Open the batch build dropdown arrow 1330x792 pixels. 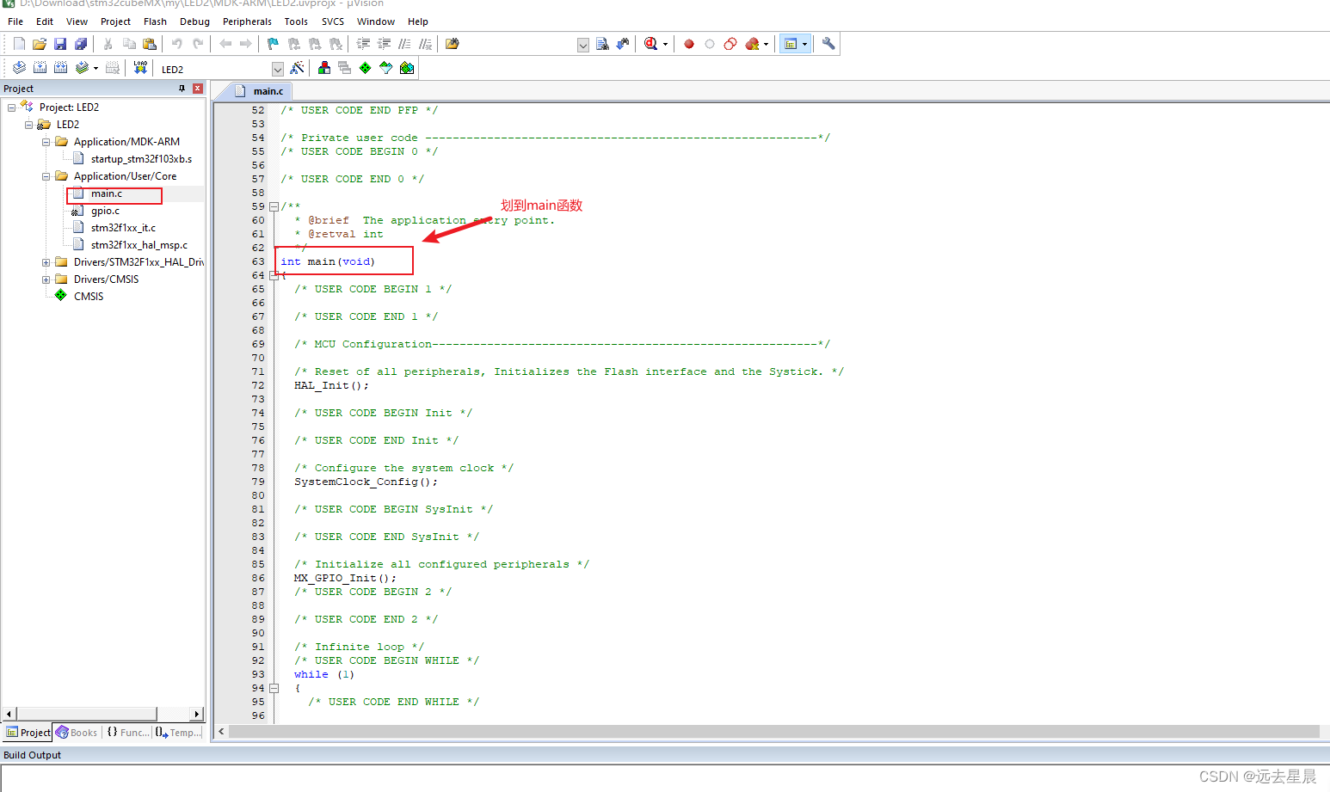point(95,68)
